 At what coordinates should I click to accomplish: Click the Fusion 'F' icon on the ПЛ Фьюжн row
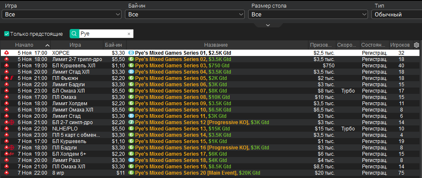pyautogui.click(x=11, y=78)
